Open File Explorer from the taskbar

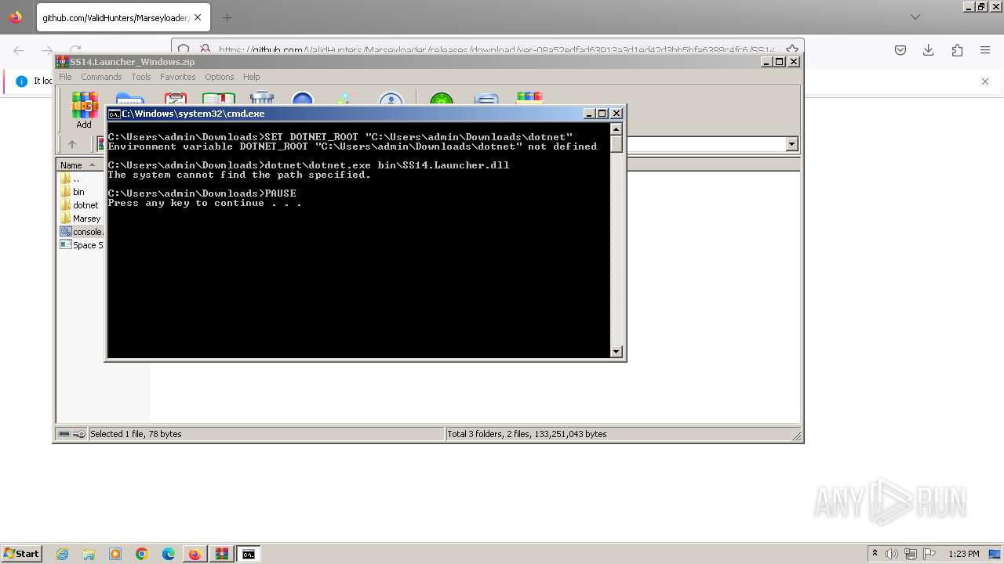[x=89, y=554]
